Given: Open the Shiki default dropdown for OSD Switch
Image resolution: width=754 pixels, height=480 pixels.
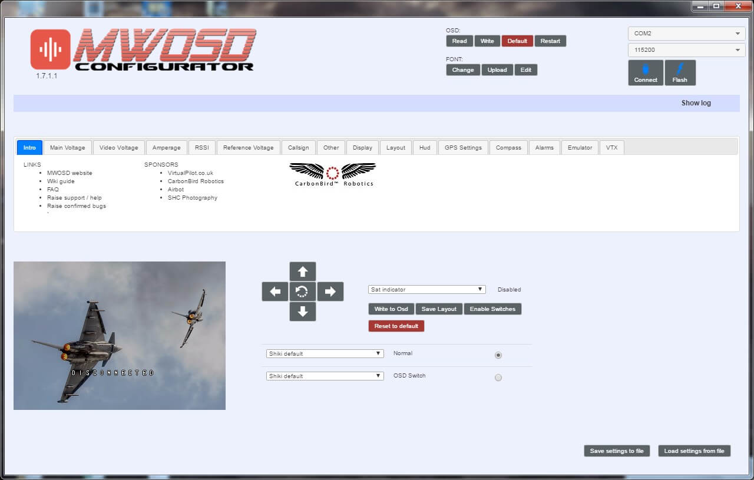Looking at the screenshot, I should [x=325, y=376].
